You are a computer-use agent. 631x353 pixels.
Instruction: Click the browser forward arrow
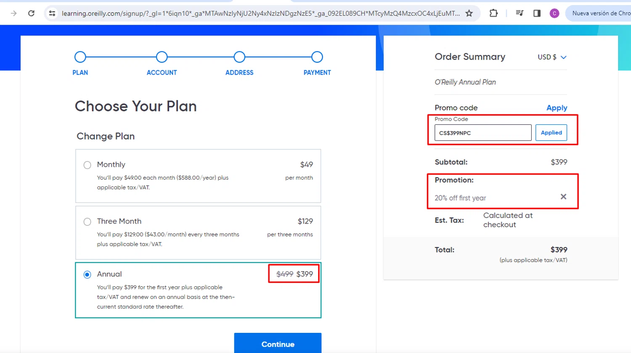tap(13, 13)
